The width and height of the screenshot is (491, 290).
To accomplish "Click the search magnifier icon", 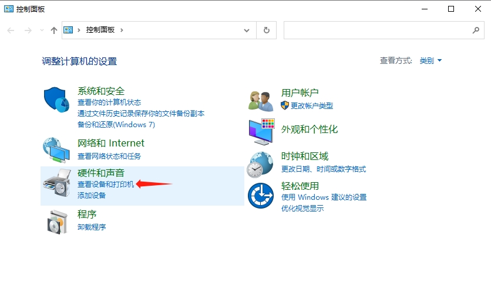I will pos(476,30).
